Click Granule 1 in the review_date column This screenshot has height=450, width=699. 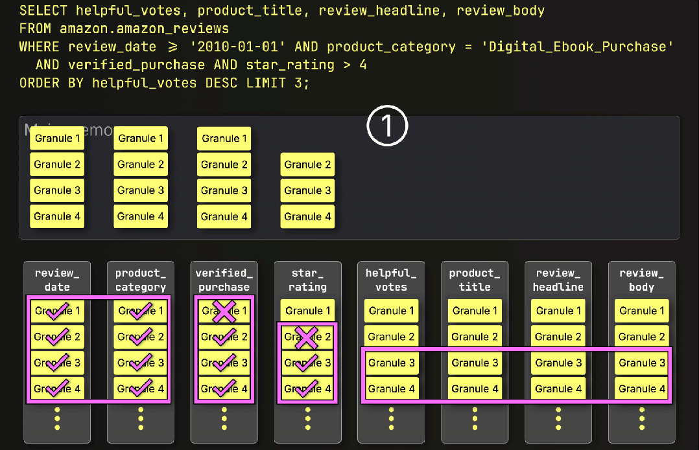(57, 311)
